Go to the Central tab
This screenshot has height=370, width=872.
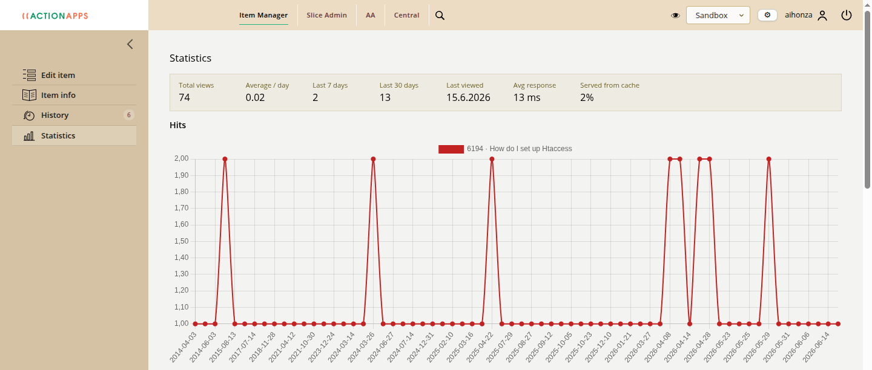406,15
